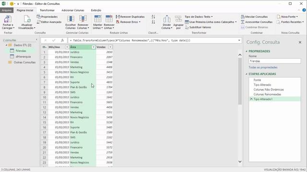Click the table corner menu icon
Viewport: 307px width, 172px height.
(x=44, y=47)
